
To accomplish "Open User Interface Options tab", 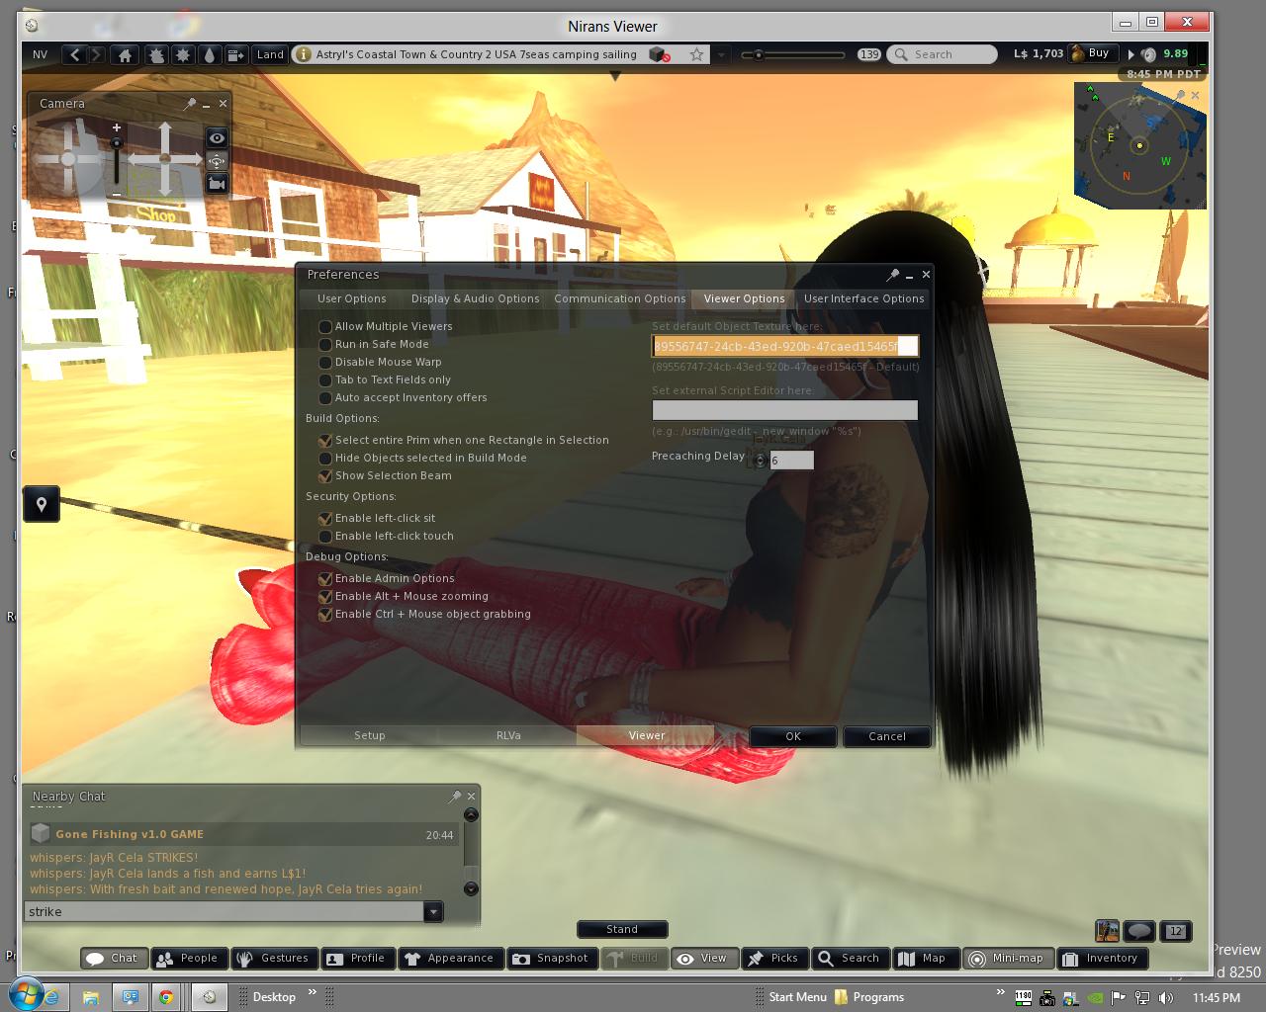I will pos(863,298).
